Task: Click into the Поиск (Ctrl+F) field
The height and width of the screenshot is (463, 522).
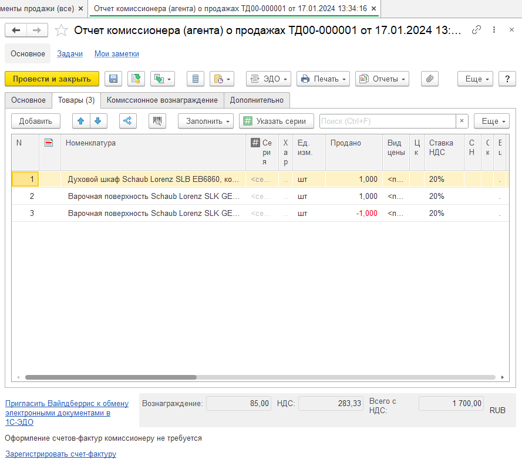Action: pos(388,121)
